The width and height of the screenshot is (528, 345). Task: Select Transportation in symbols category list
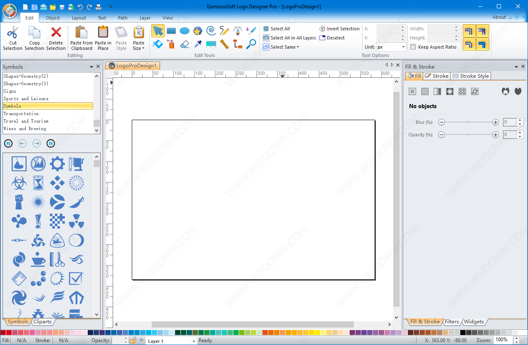[x=48, y=113]
